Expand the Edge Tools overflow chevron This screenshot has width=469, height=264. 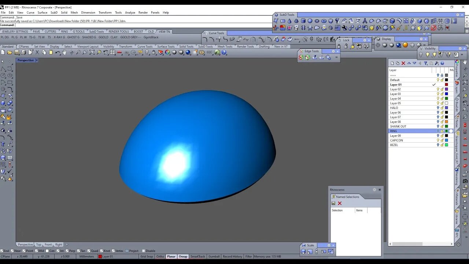click(336, 57)
